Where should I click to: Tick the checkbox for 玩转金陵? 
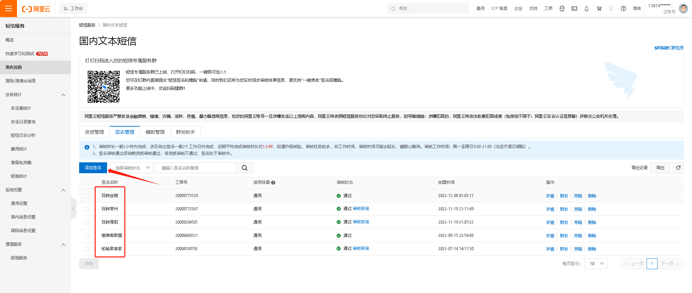point(87,196)
